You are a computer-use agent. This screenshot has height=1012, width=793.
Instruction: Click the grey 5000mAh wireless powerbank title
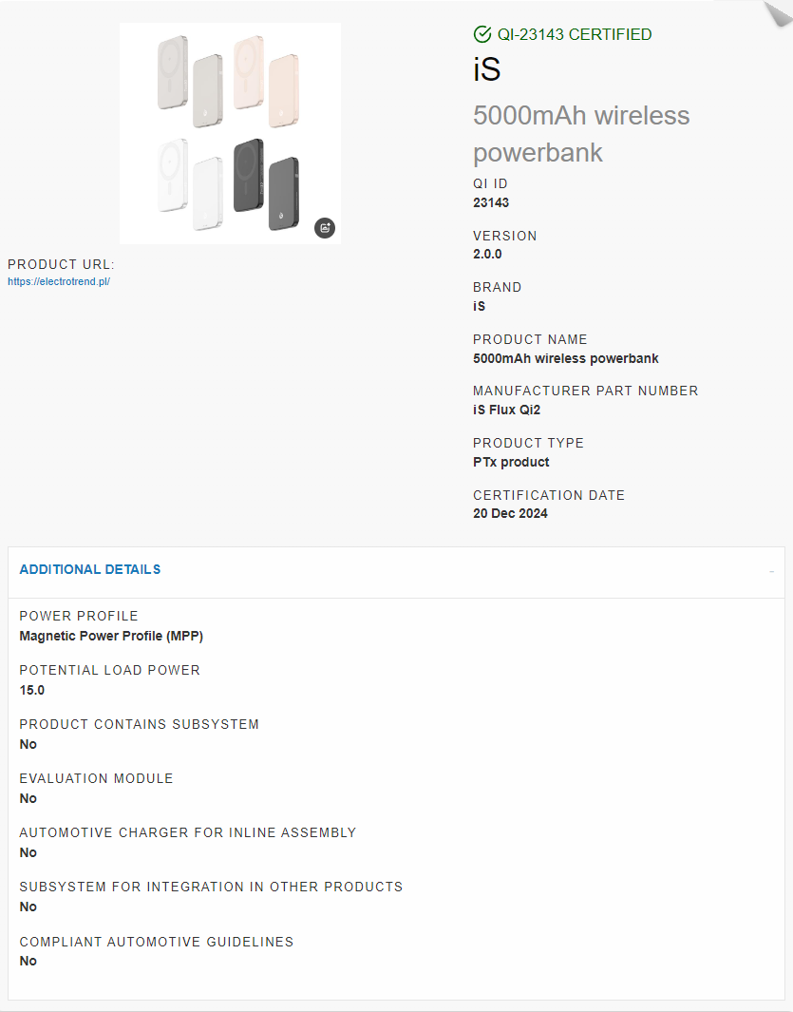581,134
